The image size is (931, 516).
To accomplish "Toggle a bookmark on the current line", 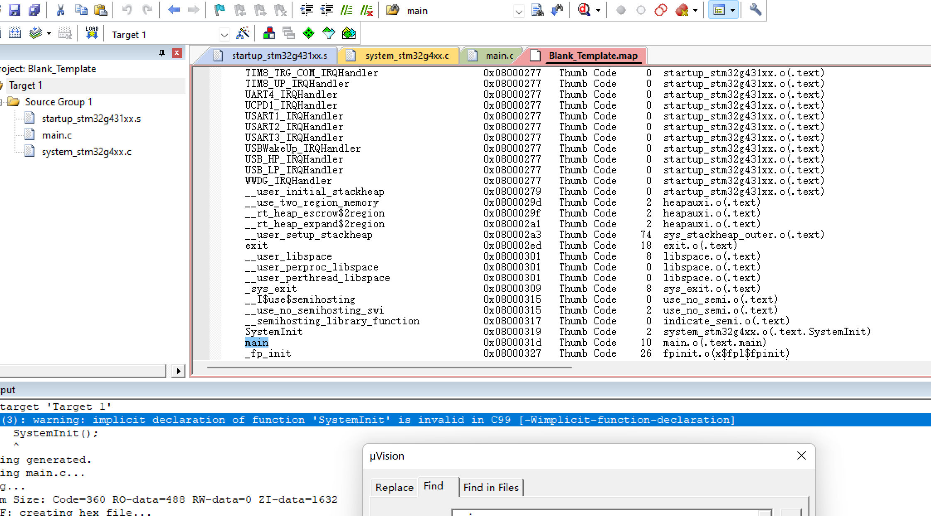I will pyautogui.click(x=219, y=10).
